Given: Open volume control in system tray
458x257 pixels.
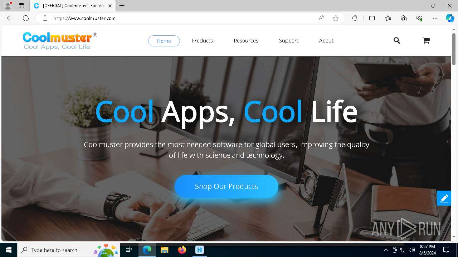Looking at the screenshot, I should click(412, 250).
